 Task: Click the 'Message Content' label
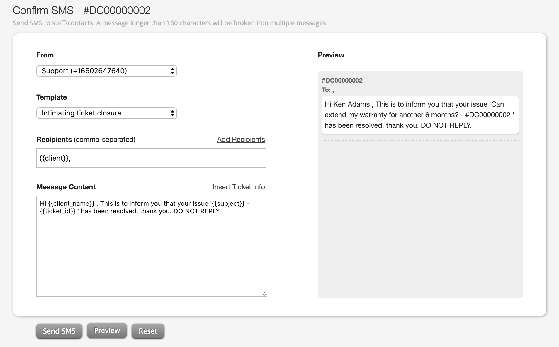pos(66,187)
